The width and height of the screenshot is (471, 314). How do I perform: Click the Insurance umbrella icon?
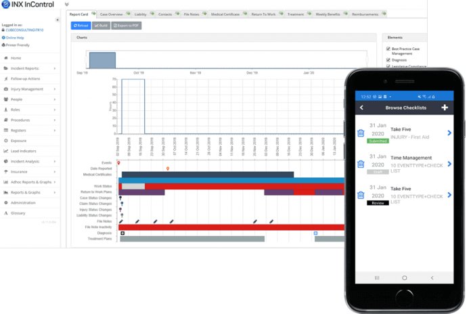tap(5, 172)
